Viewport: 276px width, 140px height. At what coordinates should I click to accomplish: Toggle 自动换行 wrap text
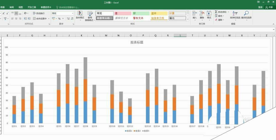39,13
